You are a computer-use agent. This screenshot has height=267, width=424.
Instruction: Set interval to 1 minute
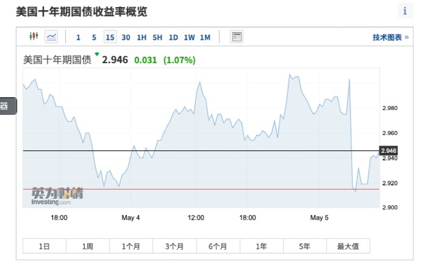click(78, 37)
